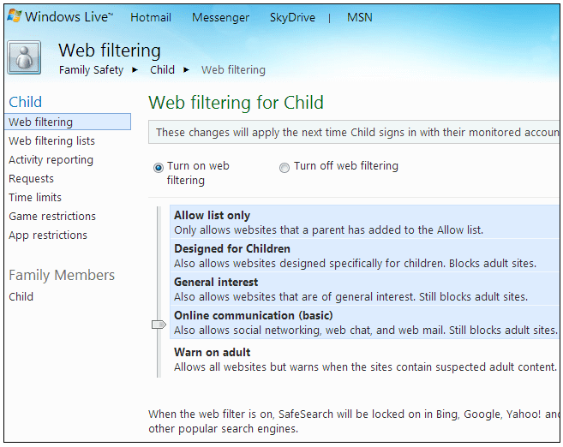
Task: Open Activity reporting page
Action: click(51, 160)
